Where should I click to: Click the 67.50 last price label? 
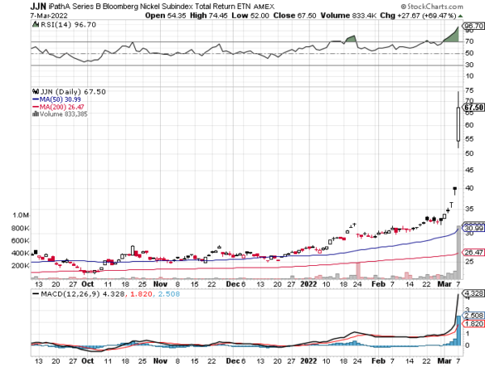coord(473,106)
